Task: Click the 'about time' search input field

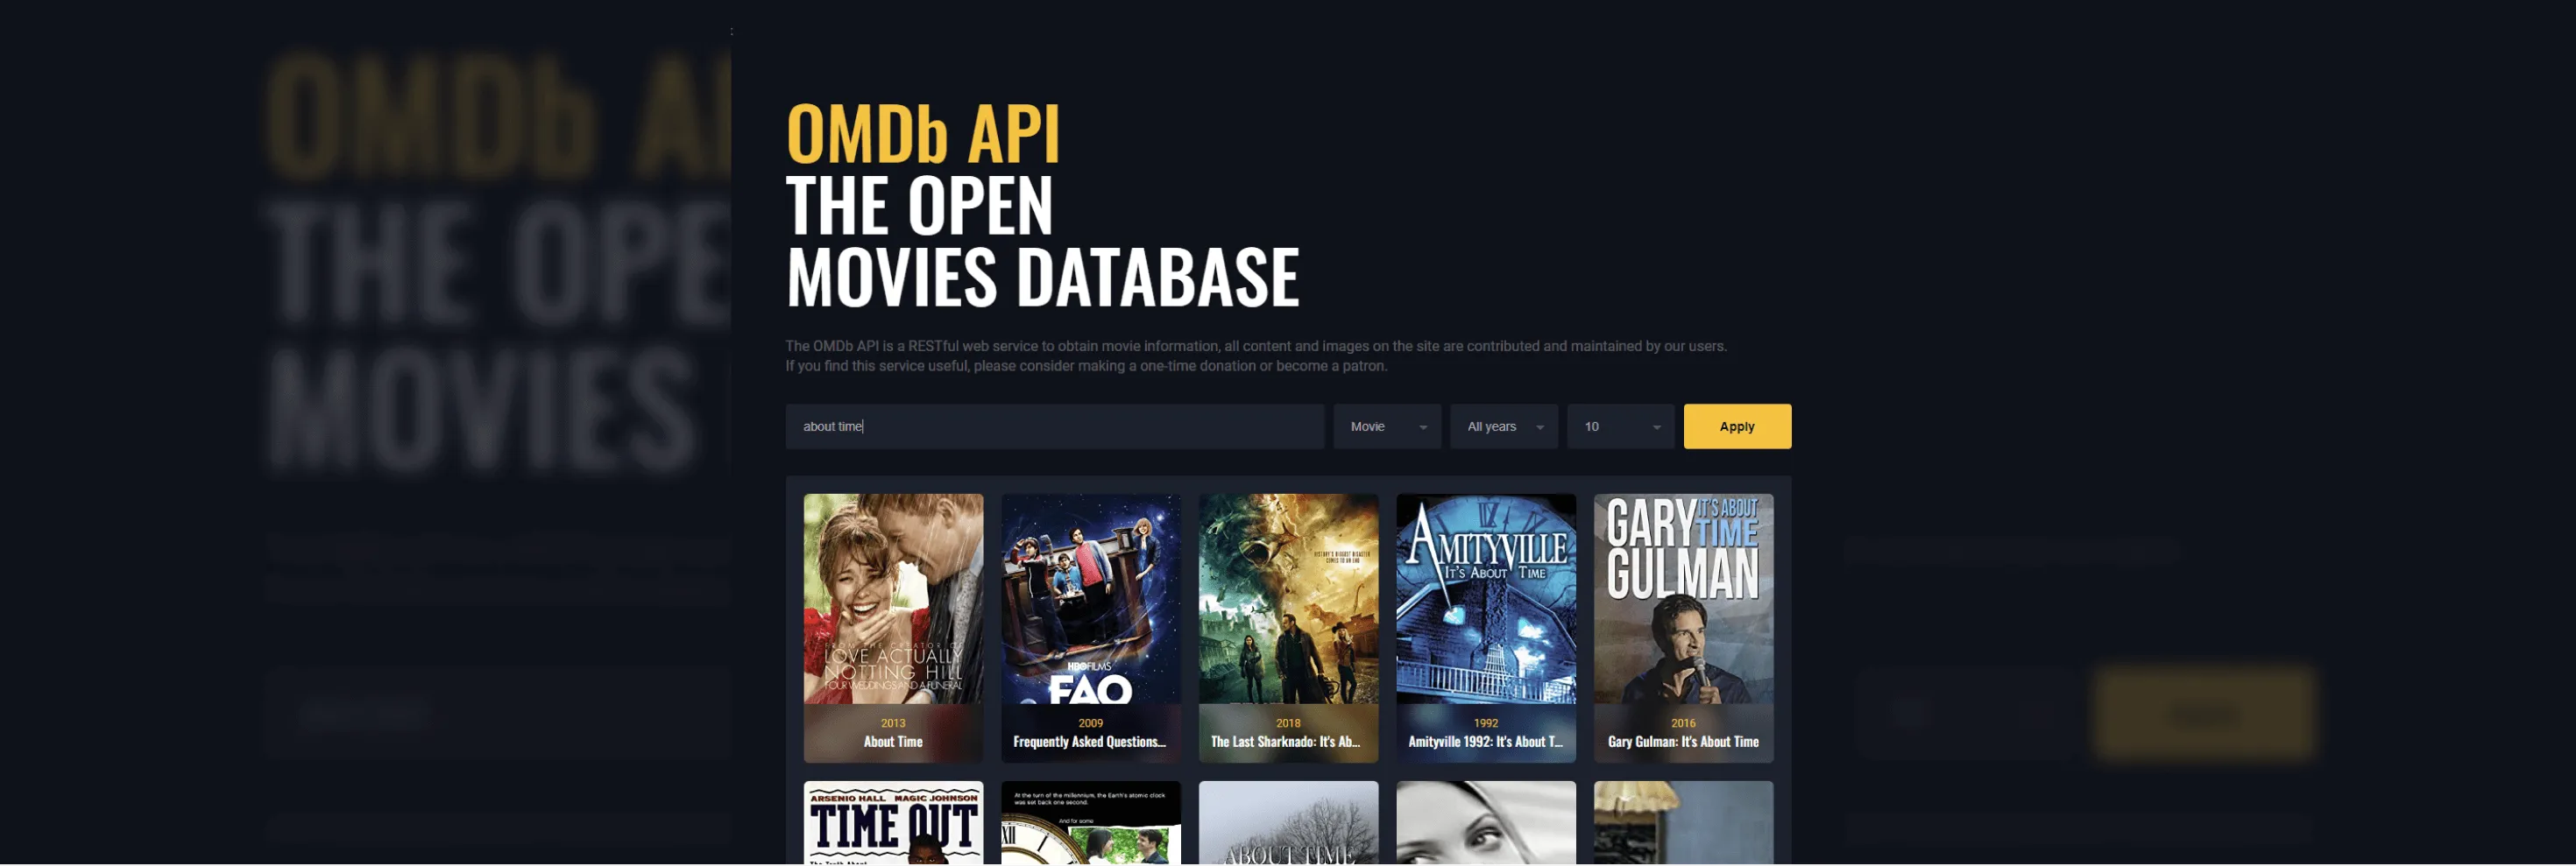Action: tap(1054, 426)
